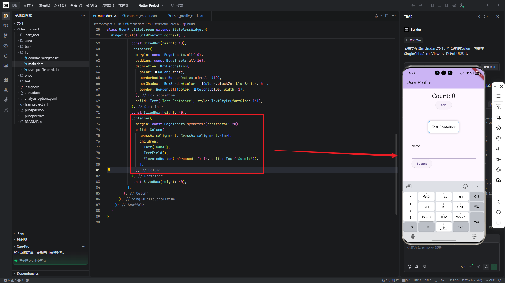
Task: Click the globe language icon on phone keyboard
Action: [413, 237]
